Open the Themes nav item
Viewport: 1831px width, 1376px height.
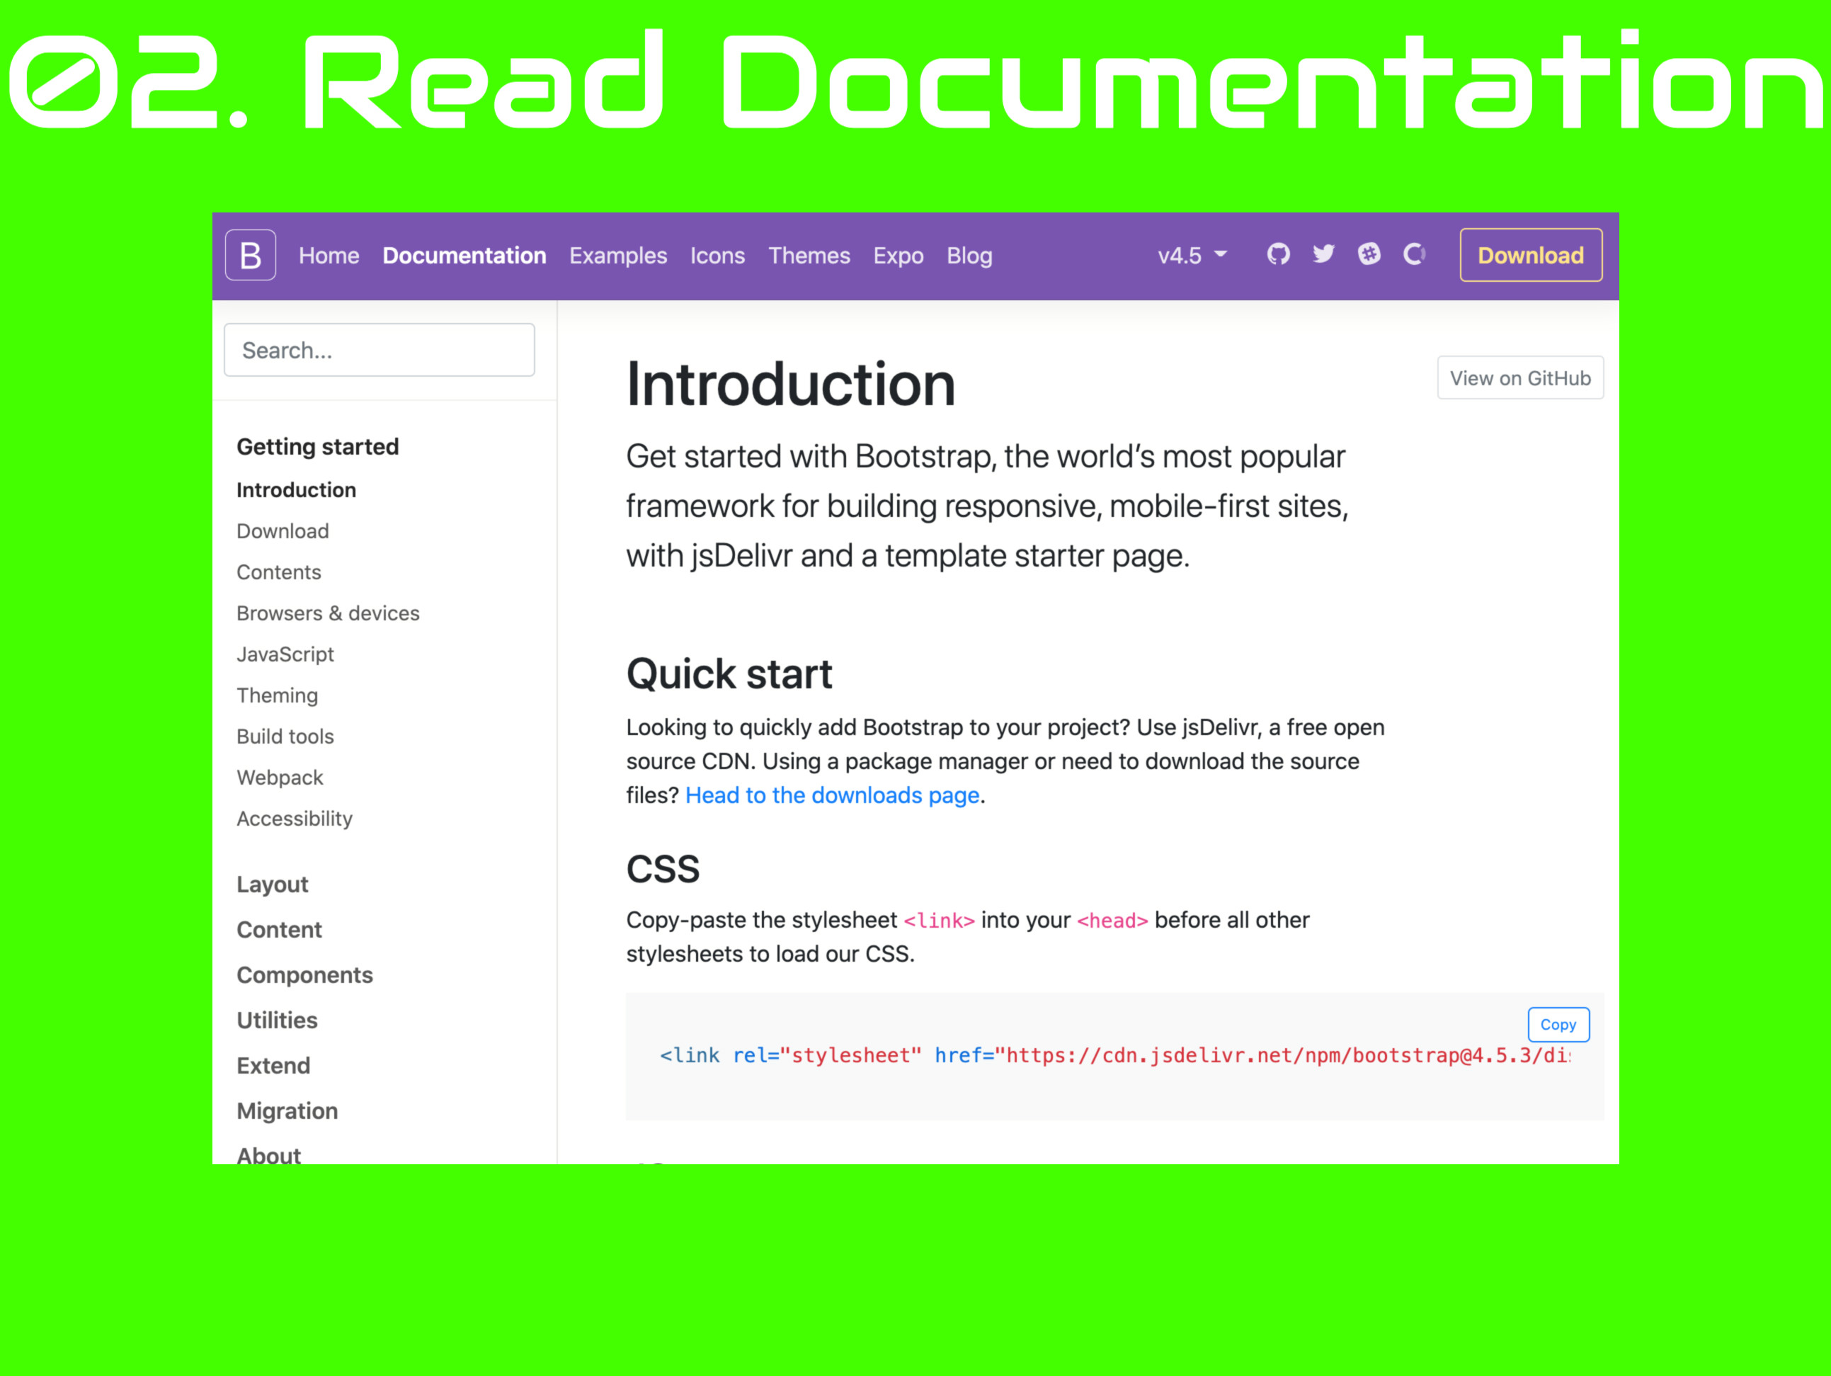coord(809,255)
